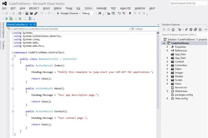
Task: Select the App_Data folder
Action: [180, 54]
